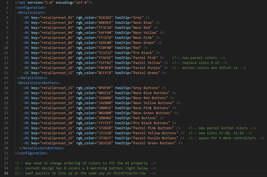Viewport: 267px width, 177px height.
Task: Click the comment about pastels lining up
Action: [85, 173]
